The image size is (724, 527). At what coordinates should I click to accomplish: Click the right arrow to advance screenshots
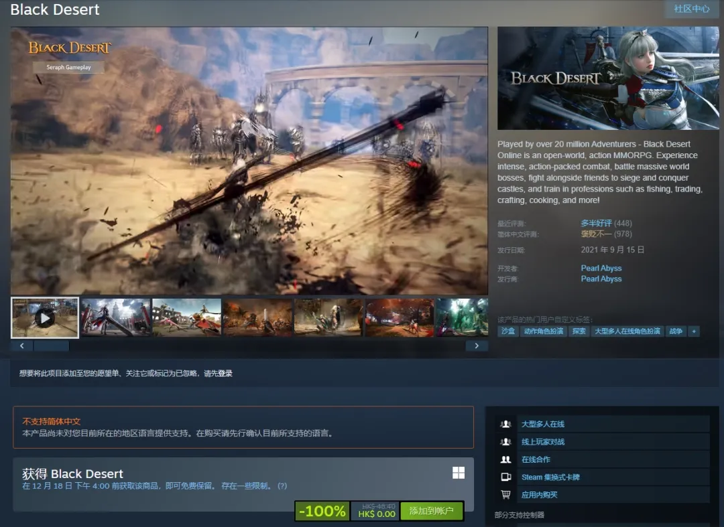(477, 345)
